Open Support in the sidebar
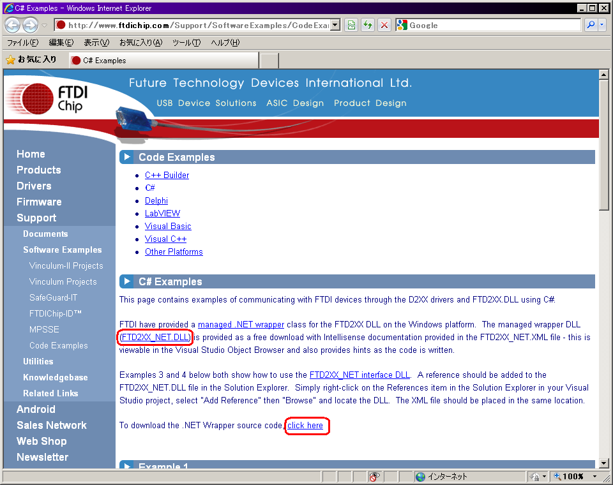This screenshot has height=485, width=613. 36,218
